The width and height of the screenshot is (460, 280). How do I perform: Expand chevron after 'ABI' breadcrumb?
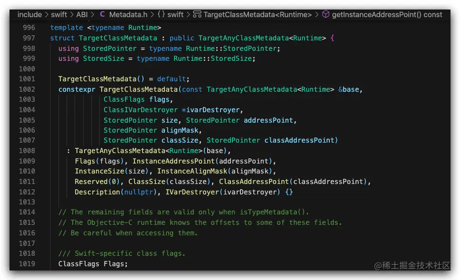pyautogui.click(x=92, y=14)
